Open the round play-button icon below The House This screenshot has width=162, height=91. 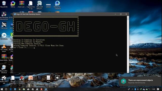pyautogui.click(x=4, y=36)
